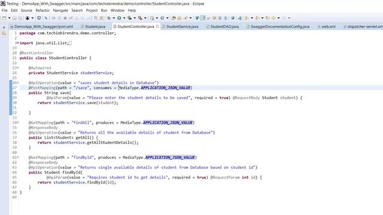Open the Window menu

click(117, 11)
